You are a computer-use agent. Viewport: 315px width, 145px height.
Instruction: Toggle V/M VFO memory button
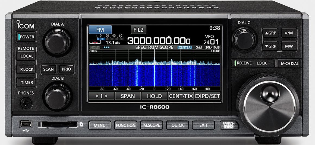pos(289,33)
